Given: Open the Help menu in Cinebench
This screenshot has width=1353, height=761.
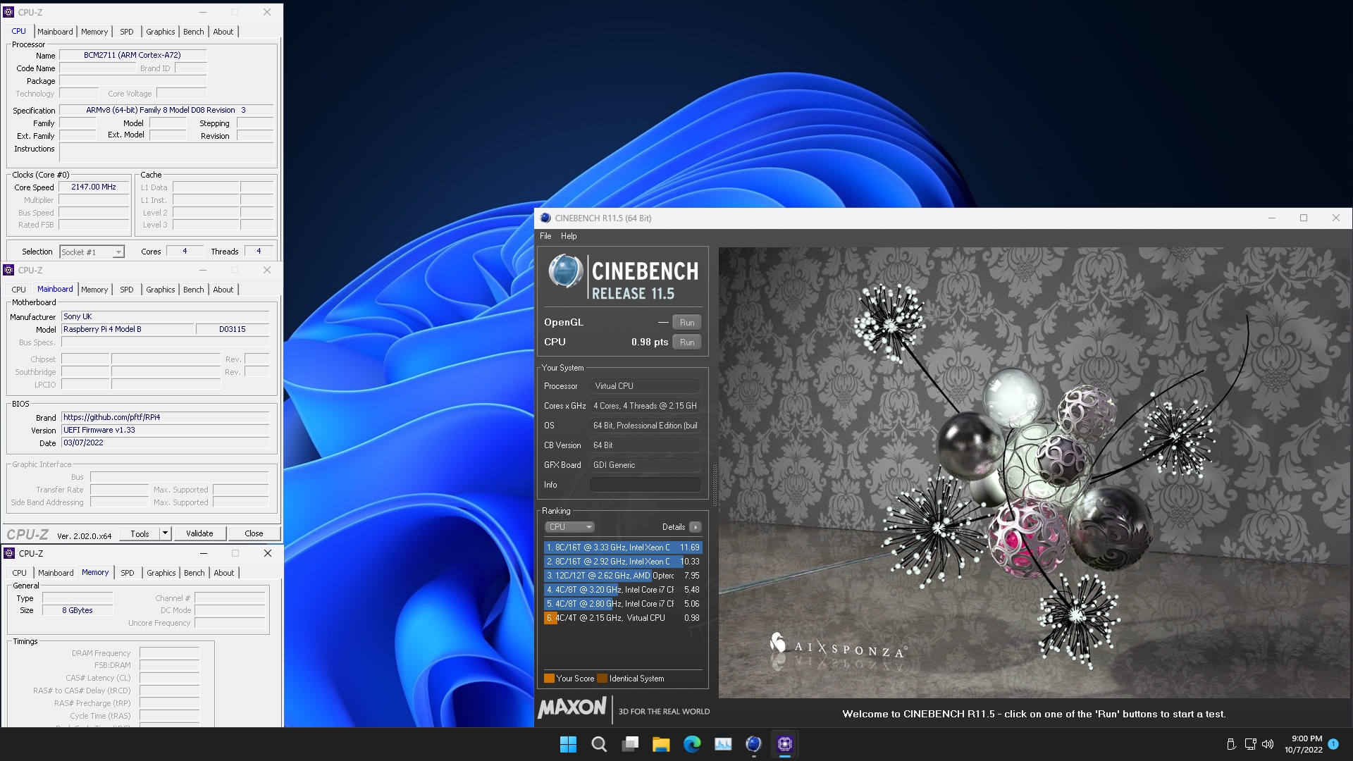Looking at the screenshot, I should pyautogui.click(x=569, y=236).
